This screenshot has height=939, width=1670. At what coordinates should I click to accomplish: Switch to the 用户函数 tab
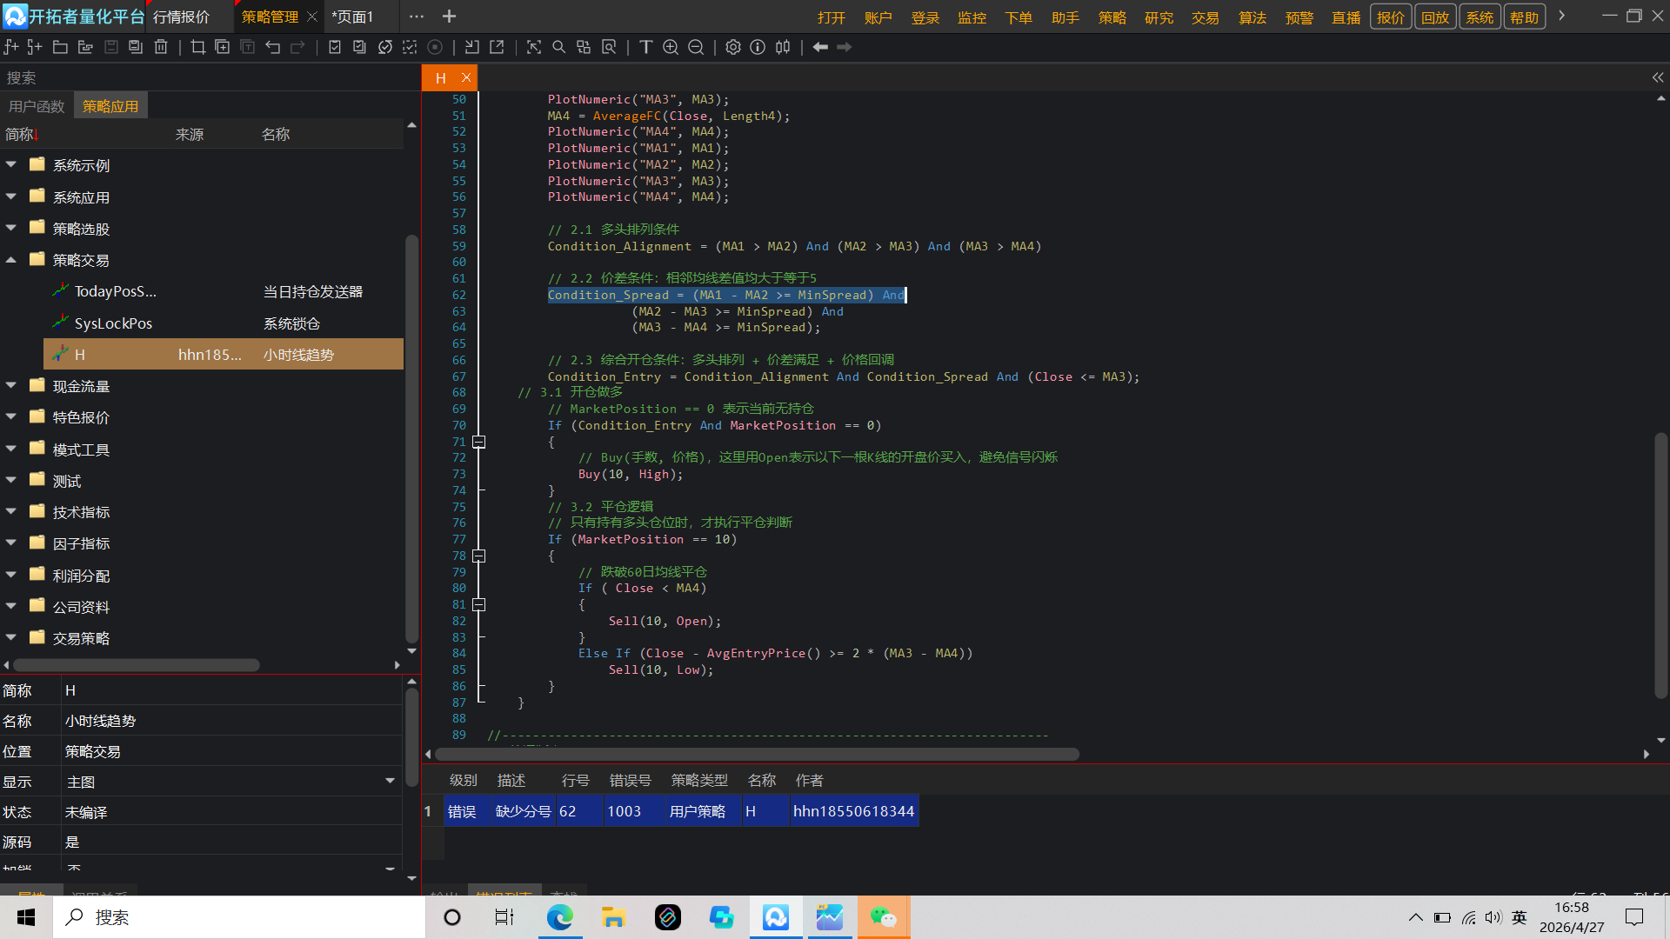[37, 106]
